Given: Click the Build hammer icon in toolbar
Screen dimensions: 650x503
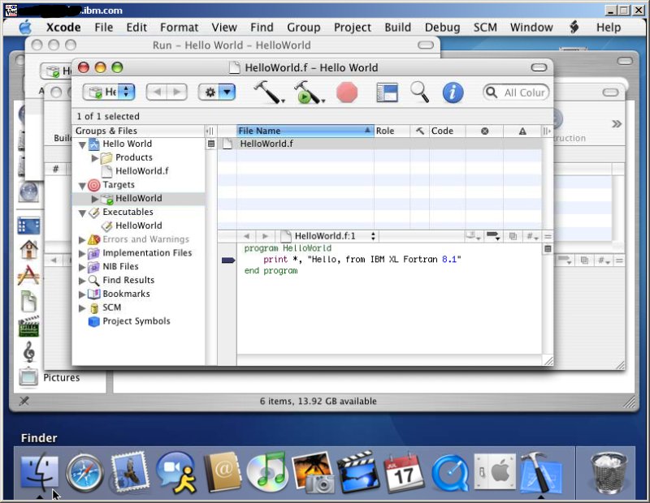Looking at the screenshot, I should point(266,92).
